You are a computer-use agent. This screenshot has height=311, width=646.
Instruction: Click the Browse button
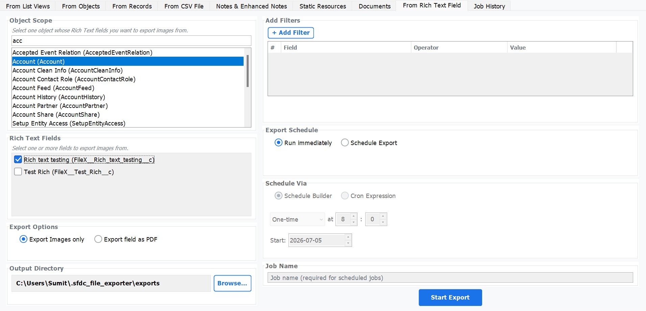232,283
